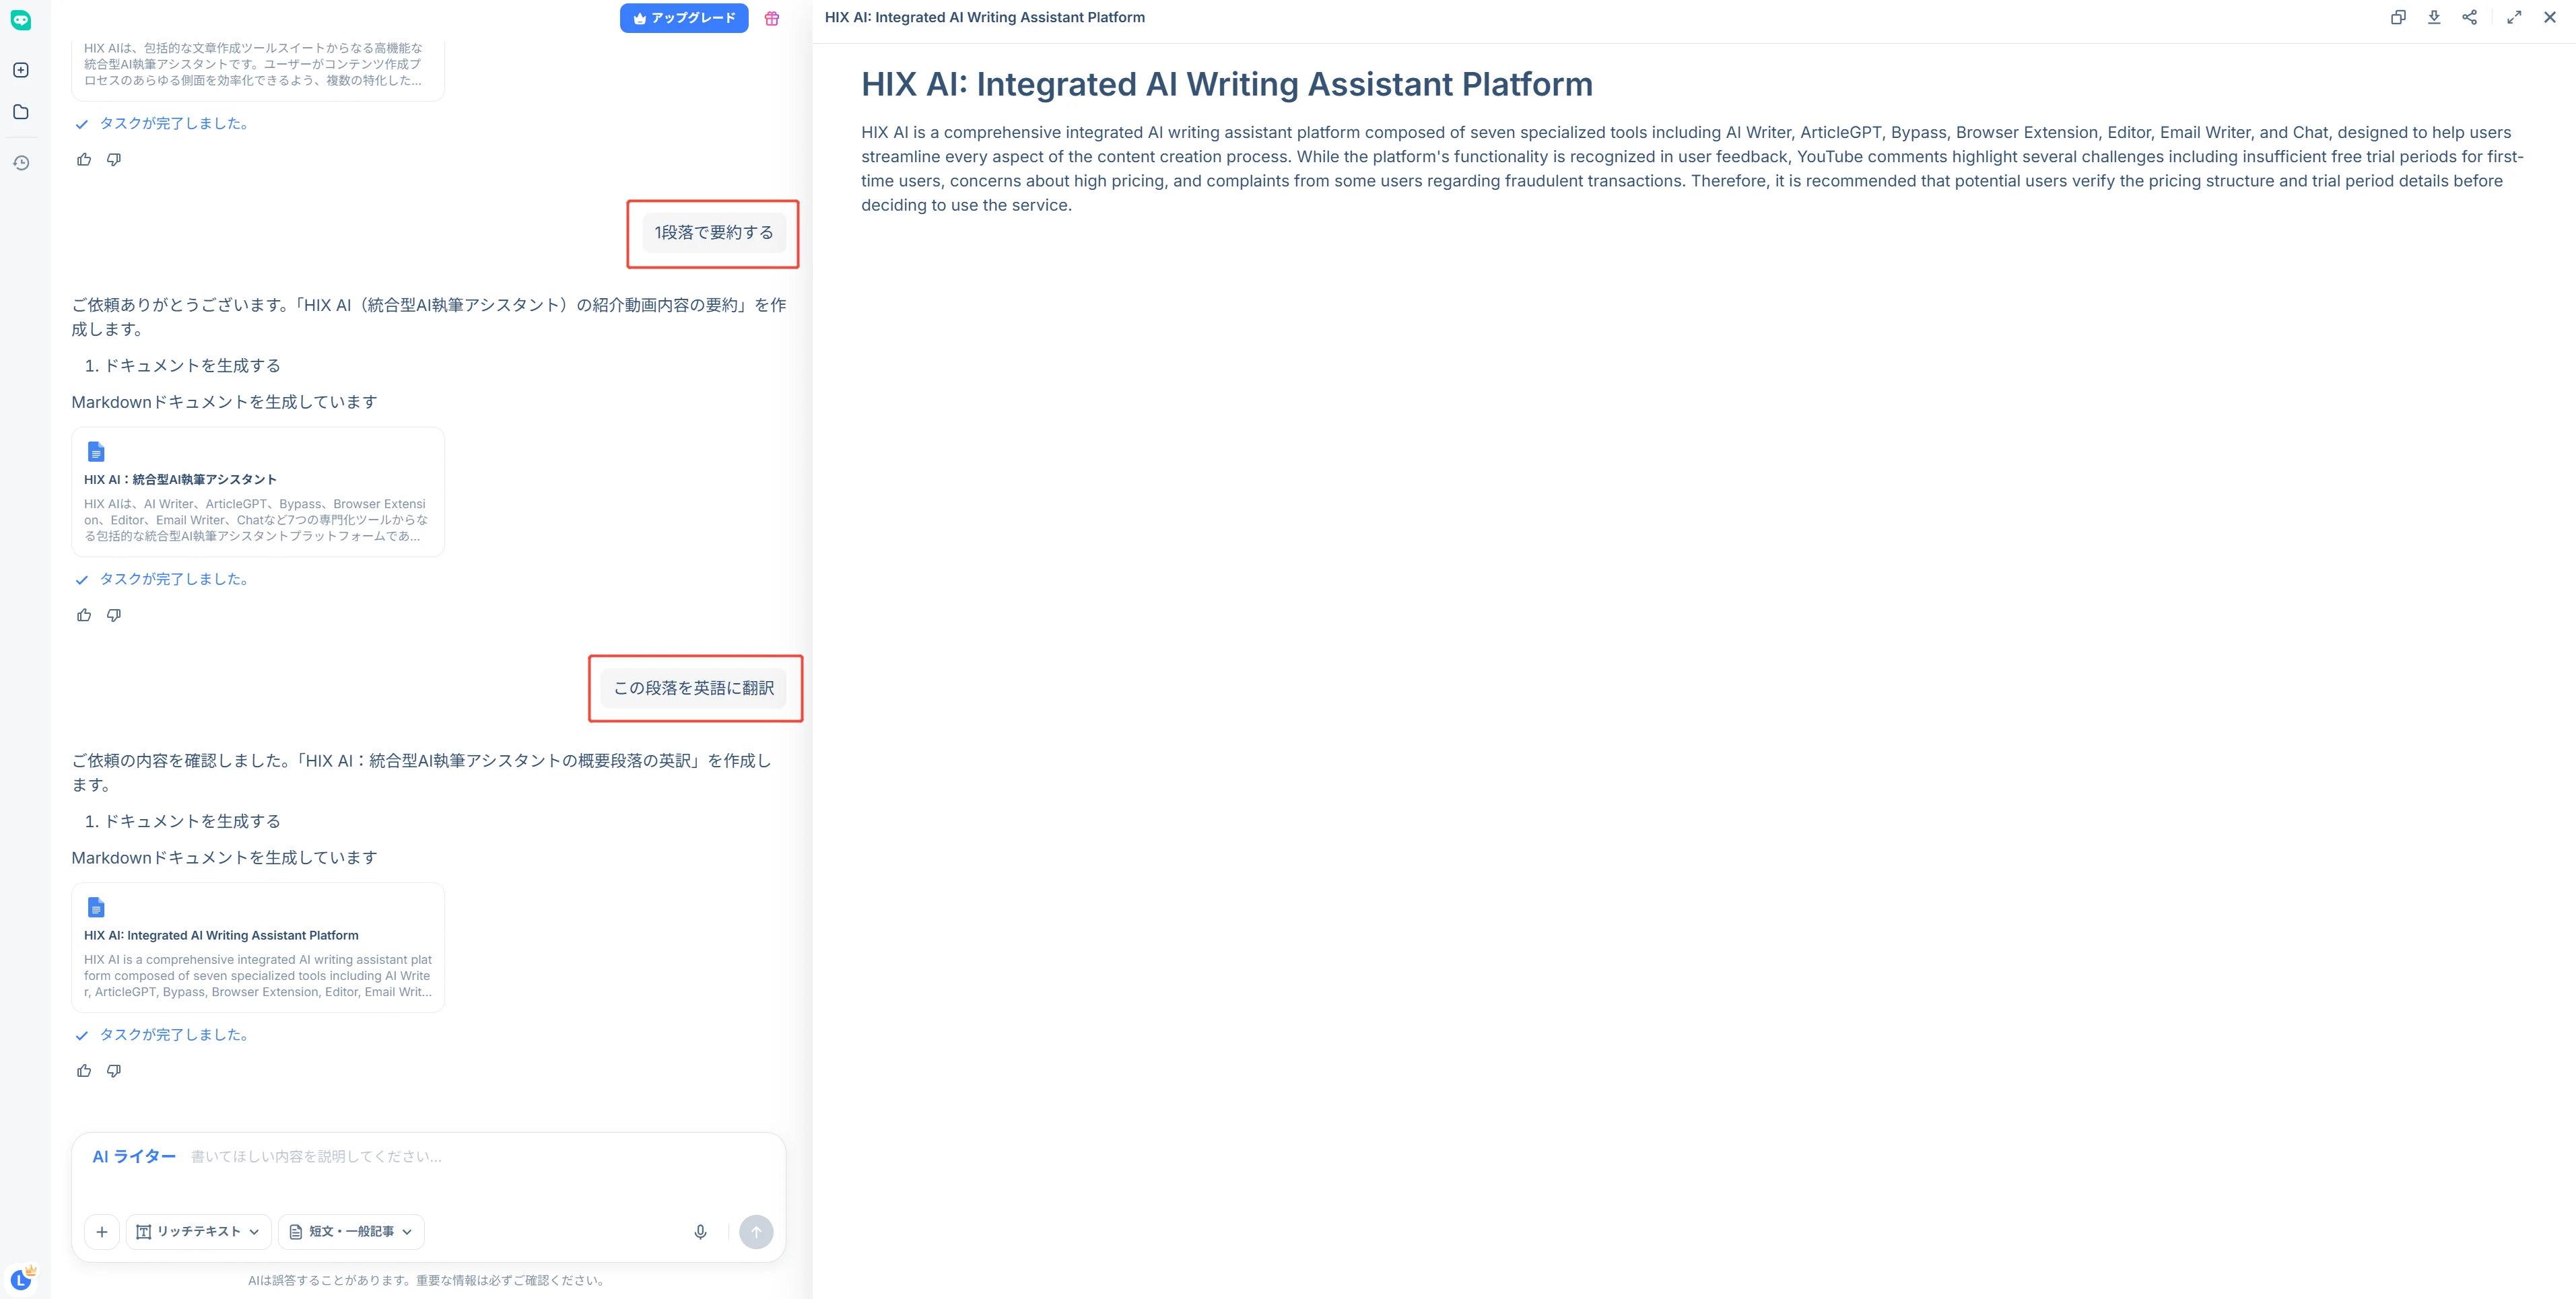Start a new chat from sidebar
The height and width of the screenshot is (1299, 2576).
[21, 70]
